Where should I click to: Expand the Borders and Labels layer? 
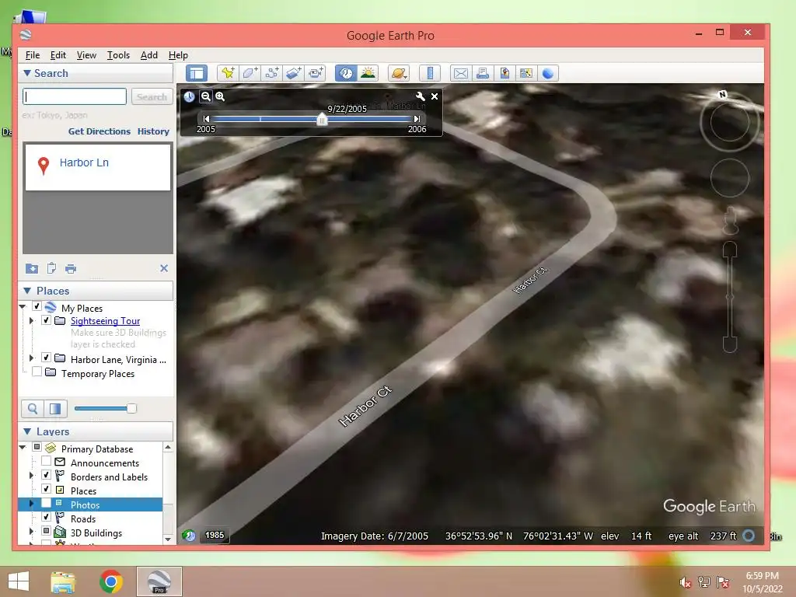pyautogui.click(x=31, y=475)
